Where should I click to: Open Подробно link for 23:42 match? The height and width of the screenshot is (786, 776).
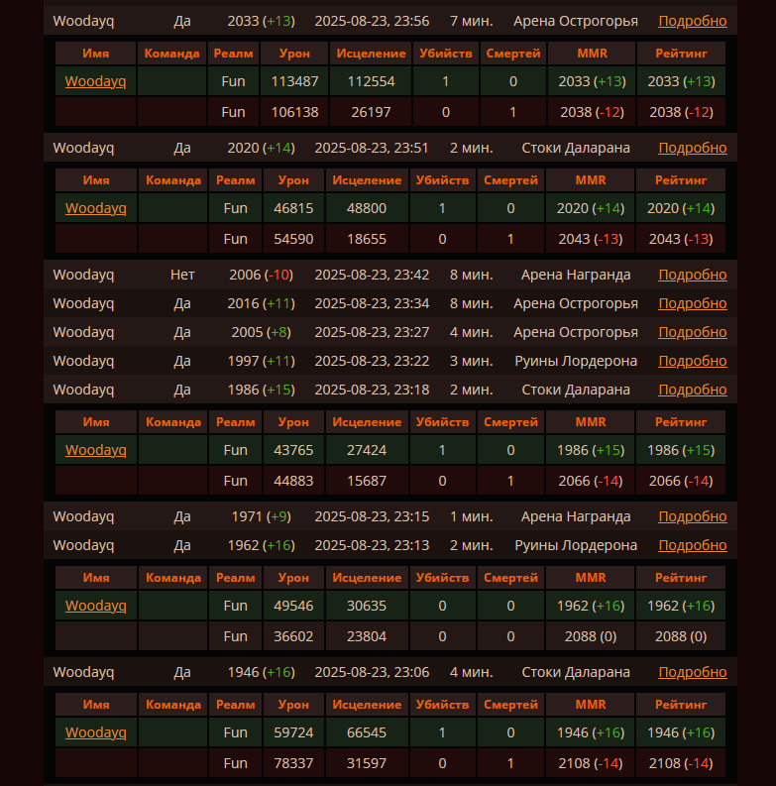point(693,275)
